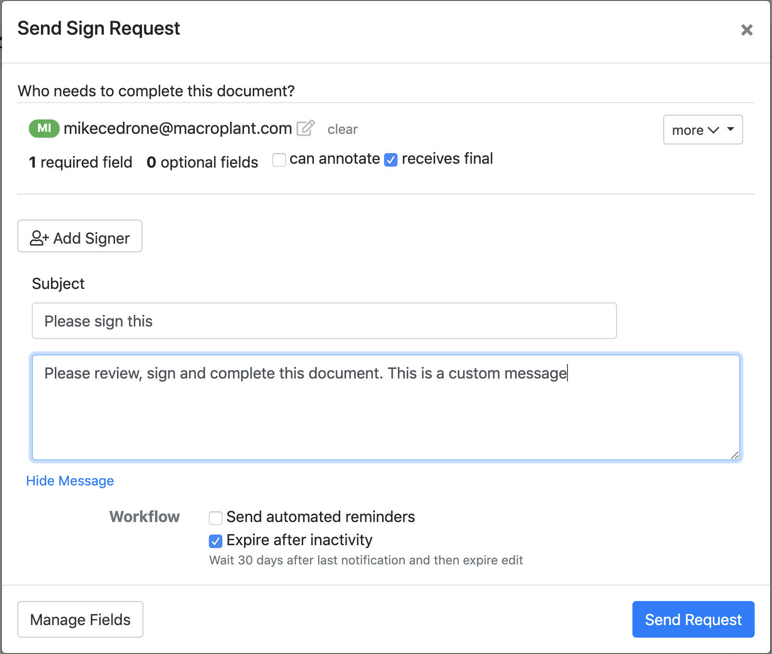Click the Subject input field
Image resolution: width=772 pixels, height=654 pixels.
(324, 321)
